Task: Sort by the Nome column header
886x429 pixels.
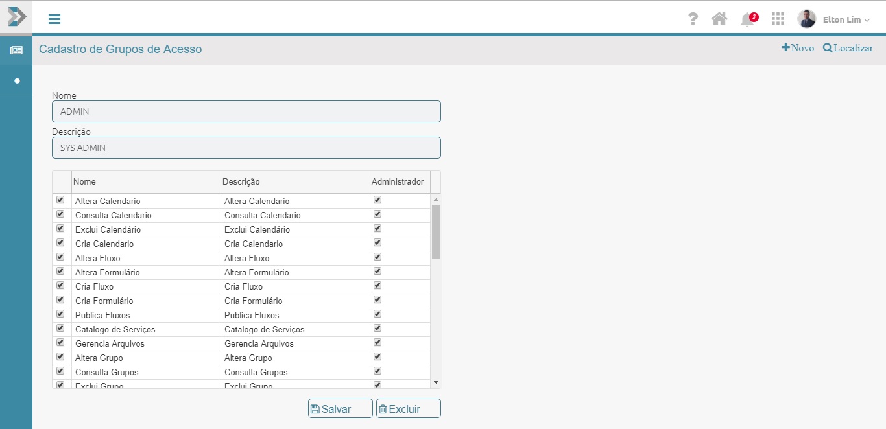Action: (x=146, y=182)
